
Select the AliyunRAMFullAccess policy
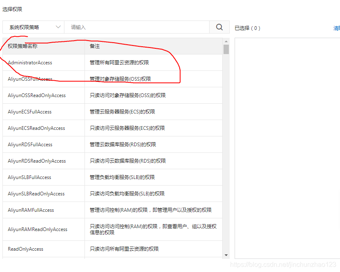(x=31, y=210)
